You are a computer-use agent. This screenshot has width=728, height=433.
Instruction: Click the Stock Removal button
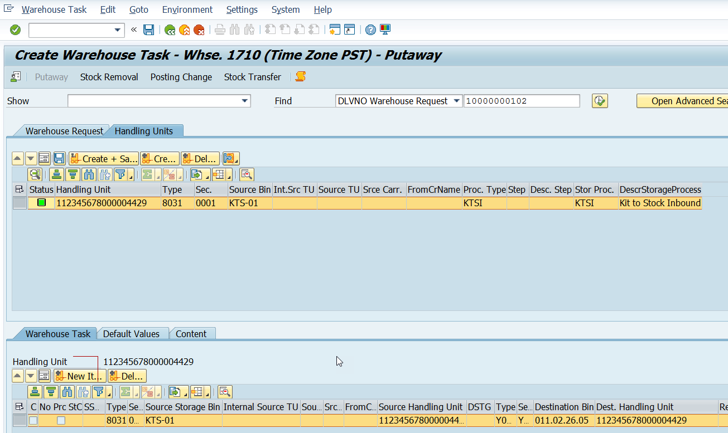(x=109, y=77)
